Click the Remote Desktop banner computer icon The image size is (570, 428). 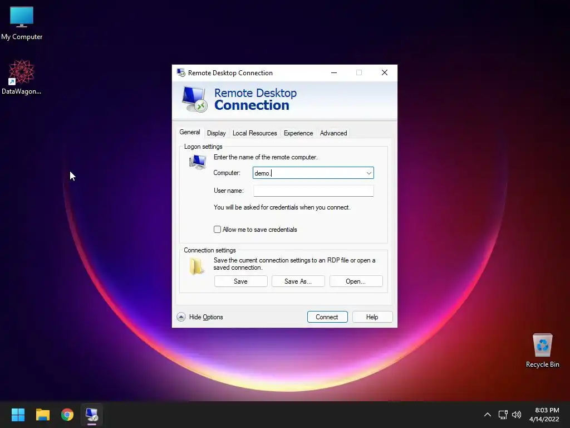pyautogui.click(x=194, y=99)
